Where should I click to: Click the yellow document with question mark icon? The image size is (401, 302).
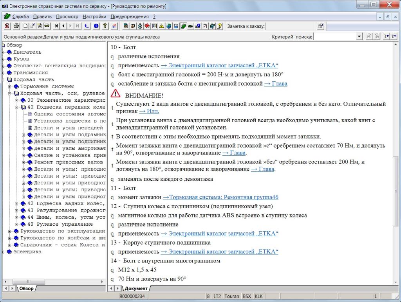tap(219, 26)
